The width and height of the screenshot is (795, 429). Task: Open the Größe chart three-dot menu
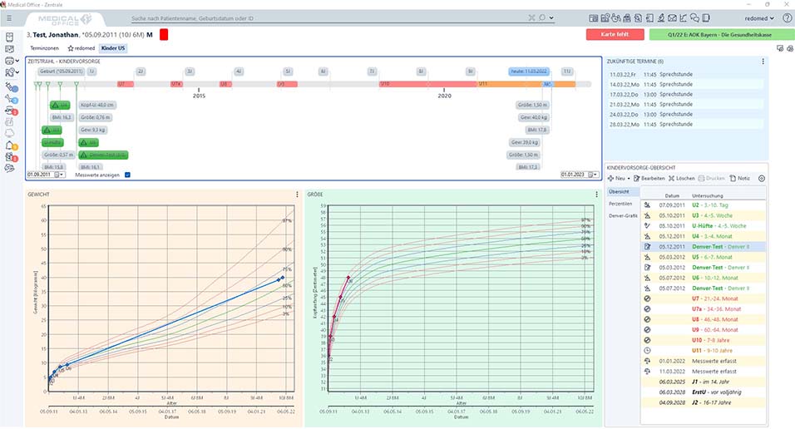coord(596,195)
